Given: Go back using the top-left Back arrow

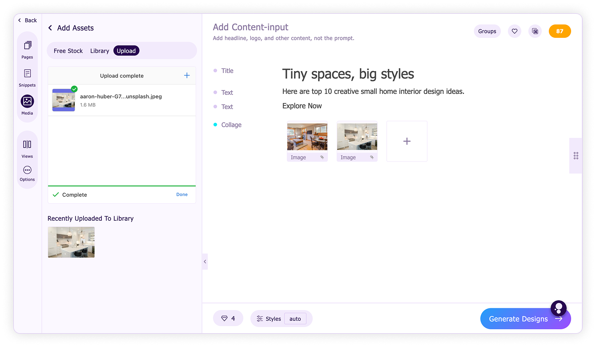Looking at the screenshot, I should [x=28, y=20].
